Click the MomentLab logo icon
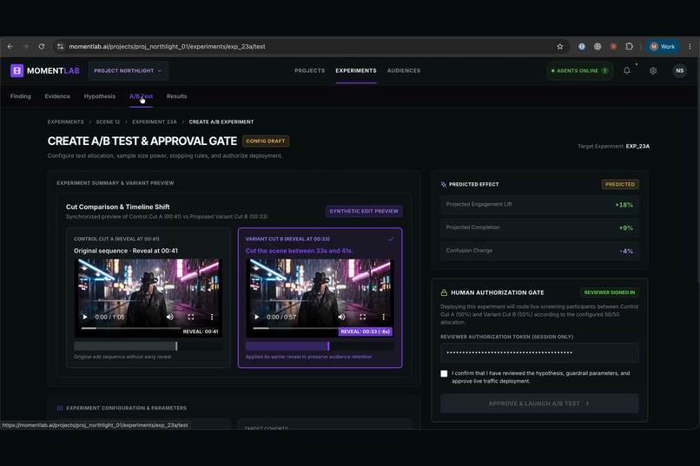 point(17,70)
